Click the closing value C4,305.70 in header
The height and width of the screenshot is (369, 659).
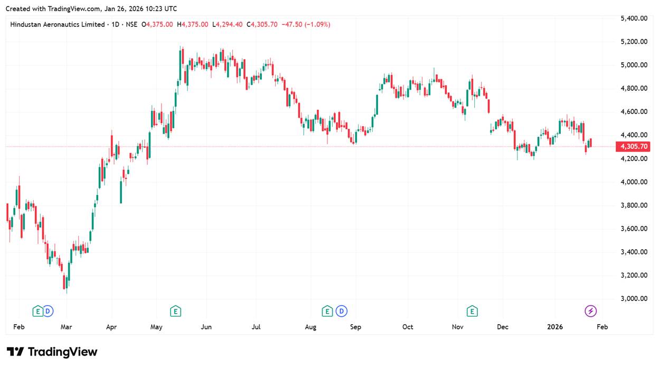point(264,24)
